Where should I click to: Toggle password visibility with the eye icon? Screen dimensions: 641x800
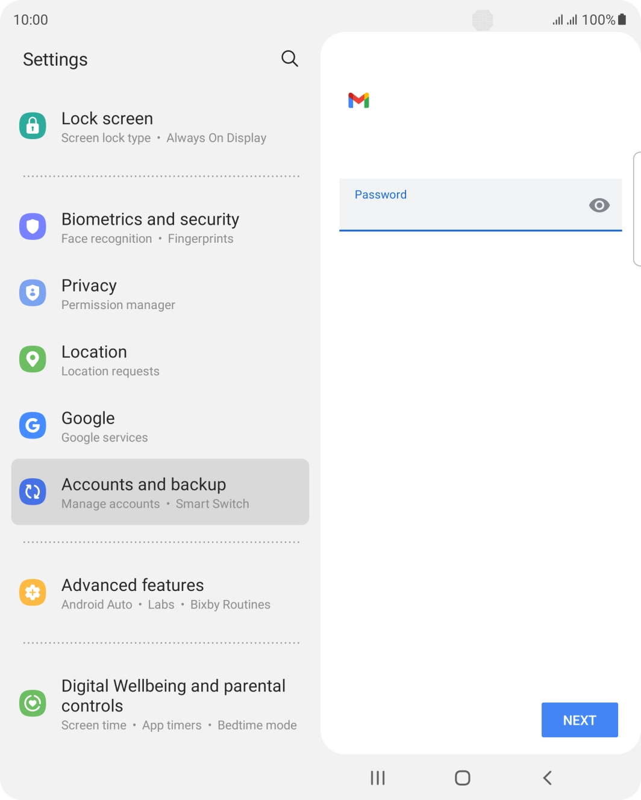tap(599, 205)
